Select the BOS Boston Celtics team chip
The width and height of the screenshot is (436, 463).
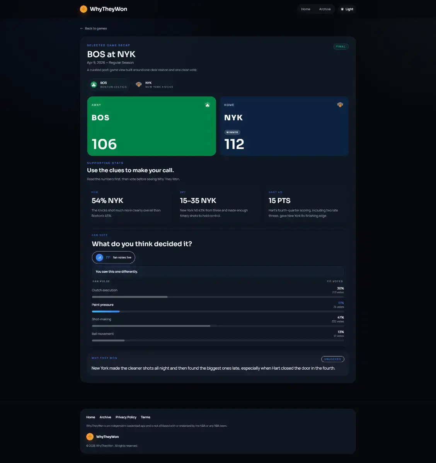(x=109, y=84)
